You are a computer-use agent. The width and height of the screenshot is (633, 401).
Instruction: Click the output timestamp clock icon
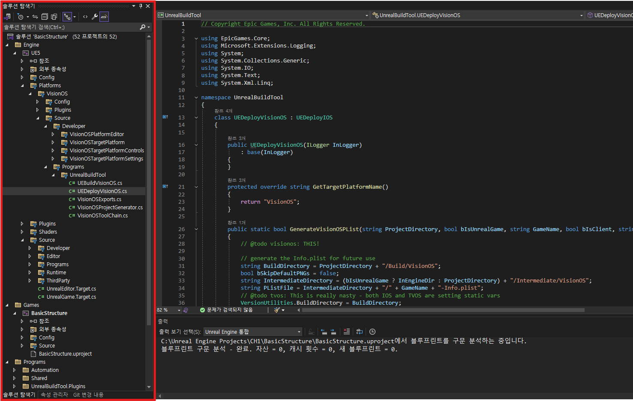tap(372, 332)
